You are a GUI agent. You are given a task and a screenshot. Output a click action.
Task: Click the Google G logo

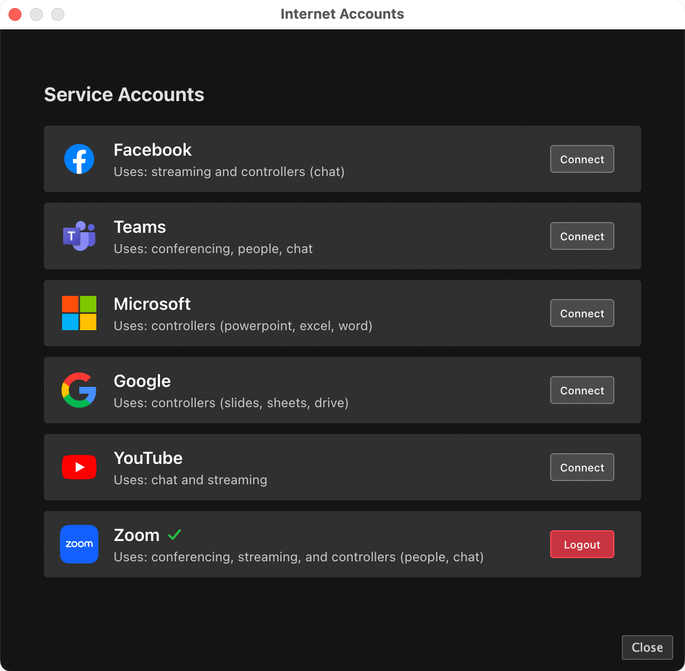[x=79, y=390]
